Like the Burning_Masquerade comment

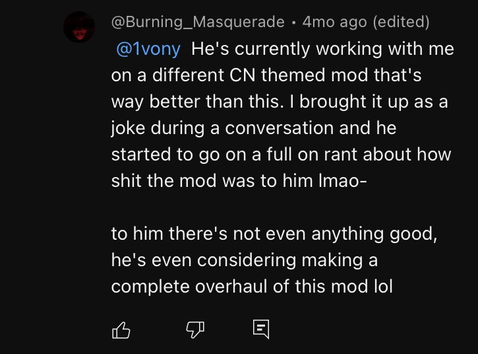coord(121,330)
